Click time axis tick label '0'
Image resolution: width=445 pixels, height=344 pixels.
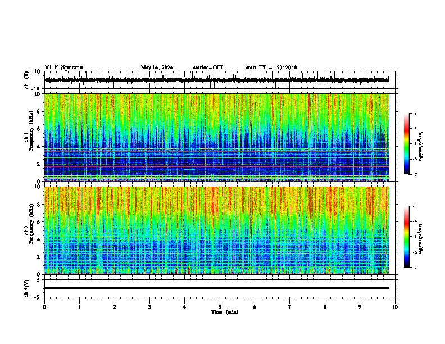point(44,307)
